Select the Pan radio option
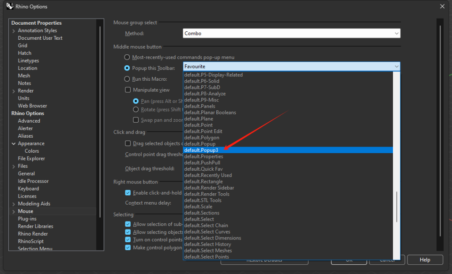This screenshot has height=274, width=452. coord(136,101)
